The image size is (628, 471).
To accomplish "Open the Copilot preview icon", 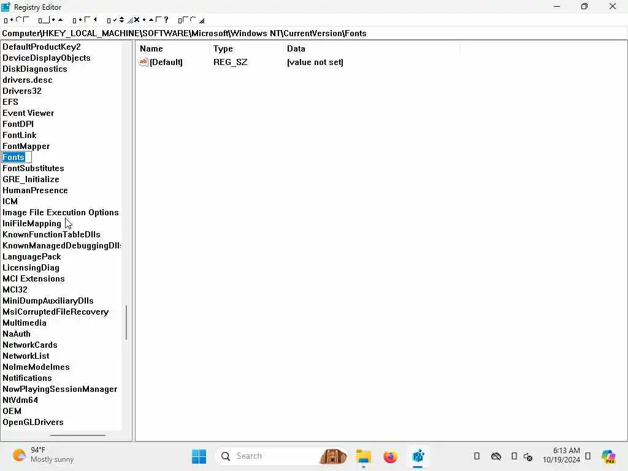I will tap(608, 456).
